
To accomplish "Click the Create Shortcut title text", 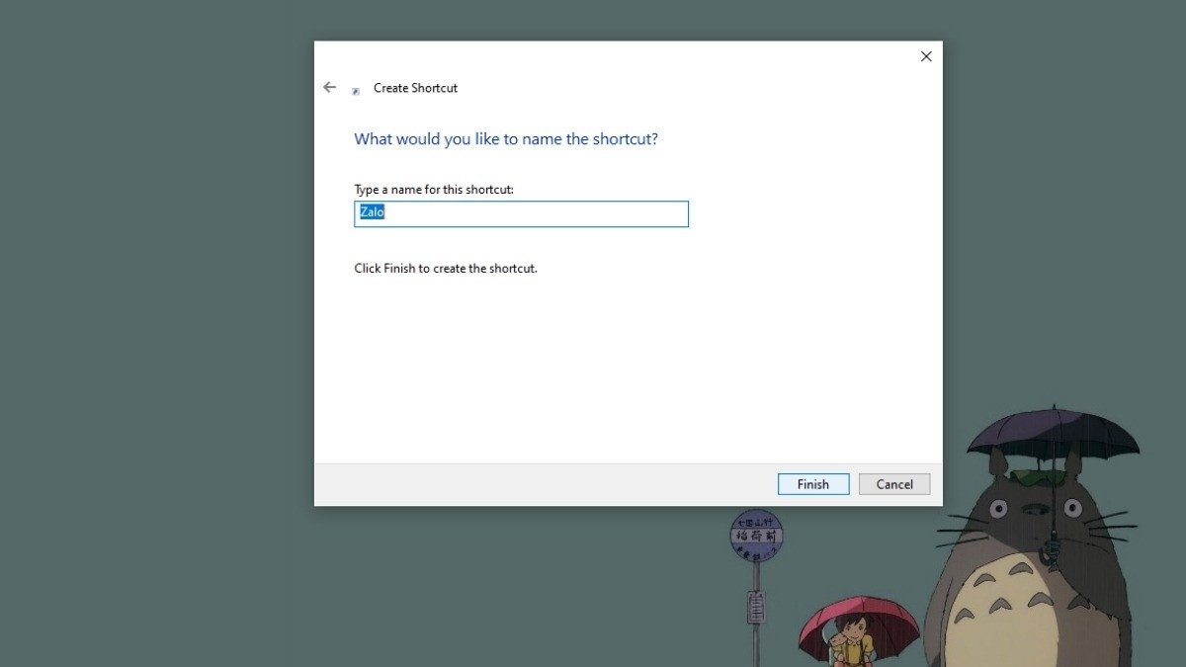I will (x=414, y=88).
